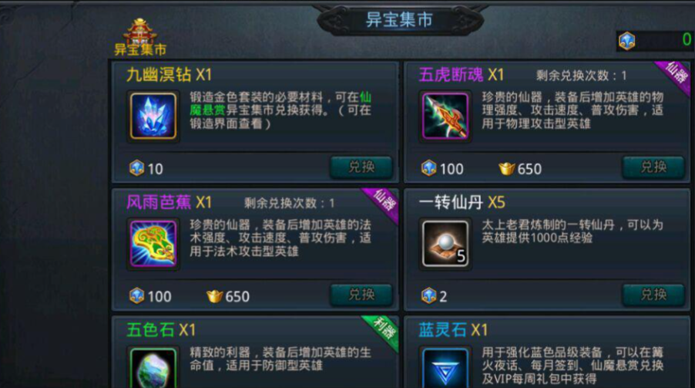
Task: Click the gold ingot cost icon for 五虎断魂
Action: (507, 169)
